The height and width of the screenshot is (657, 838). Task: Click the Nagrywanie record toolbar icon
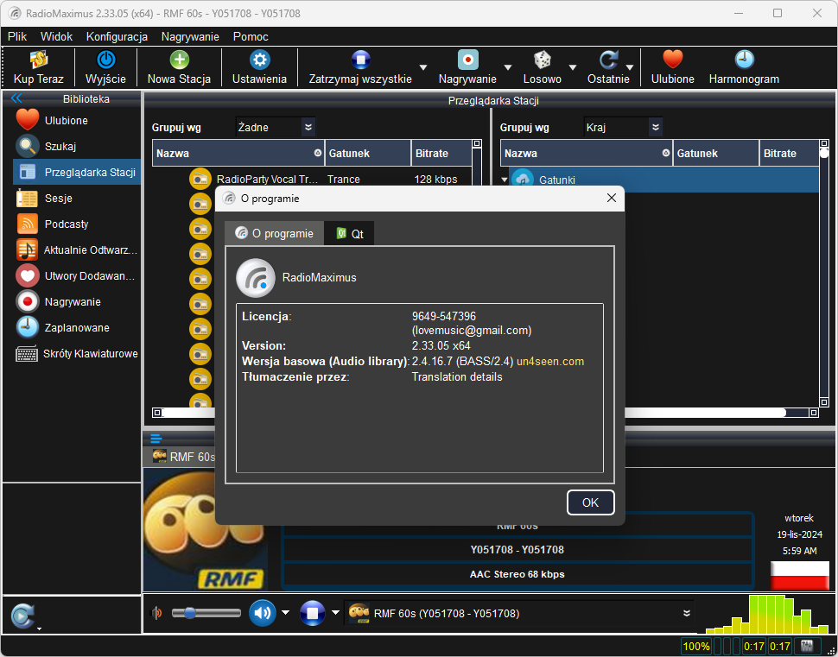pos(467,60)
